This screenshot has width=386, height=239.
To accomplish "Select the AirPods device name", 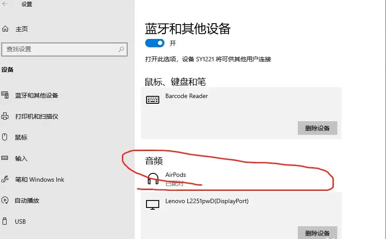I will (x=175, y=175).
